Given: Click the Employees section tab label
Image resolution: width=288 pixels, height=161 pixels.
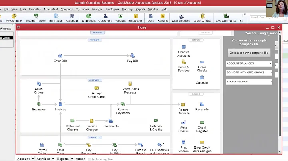Looking at the screenshot, I should tap(95, 137).
